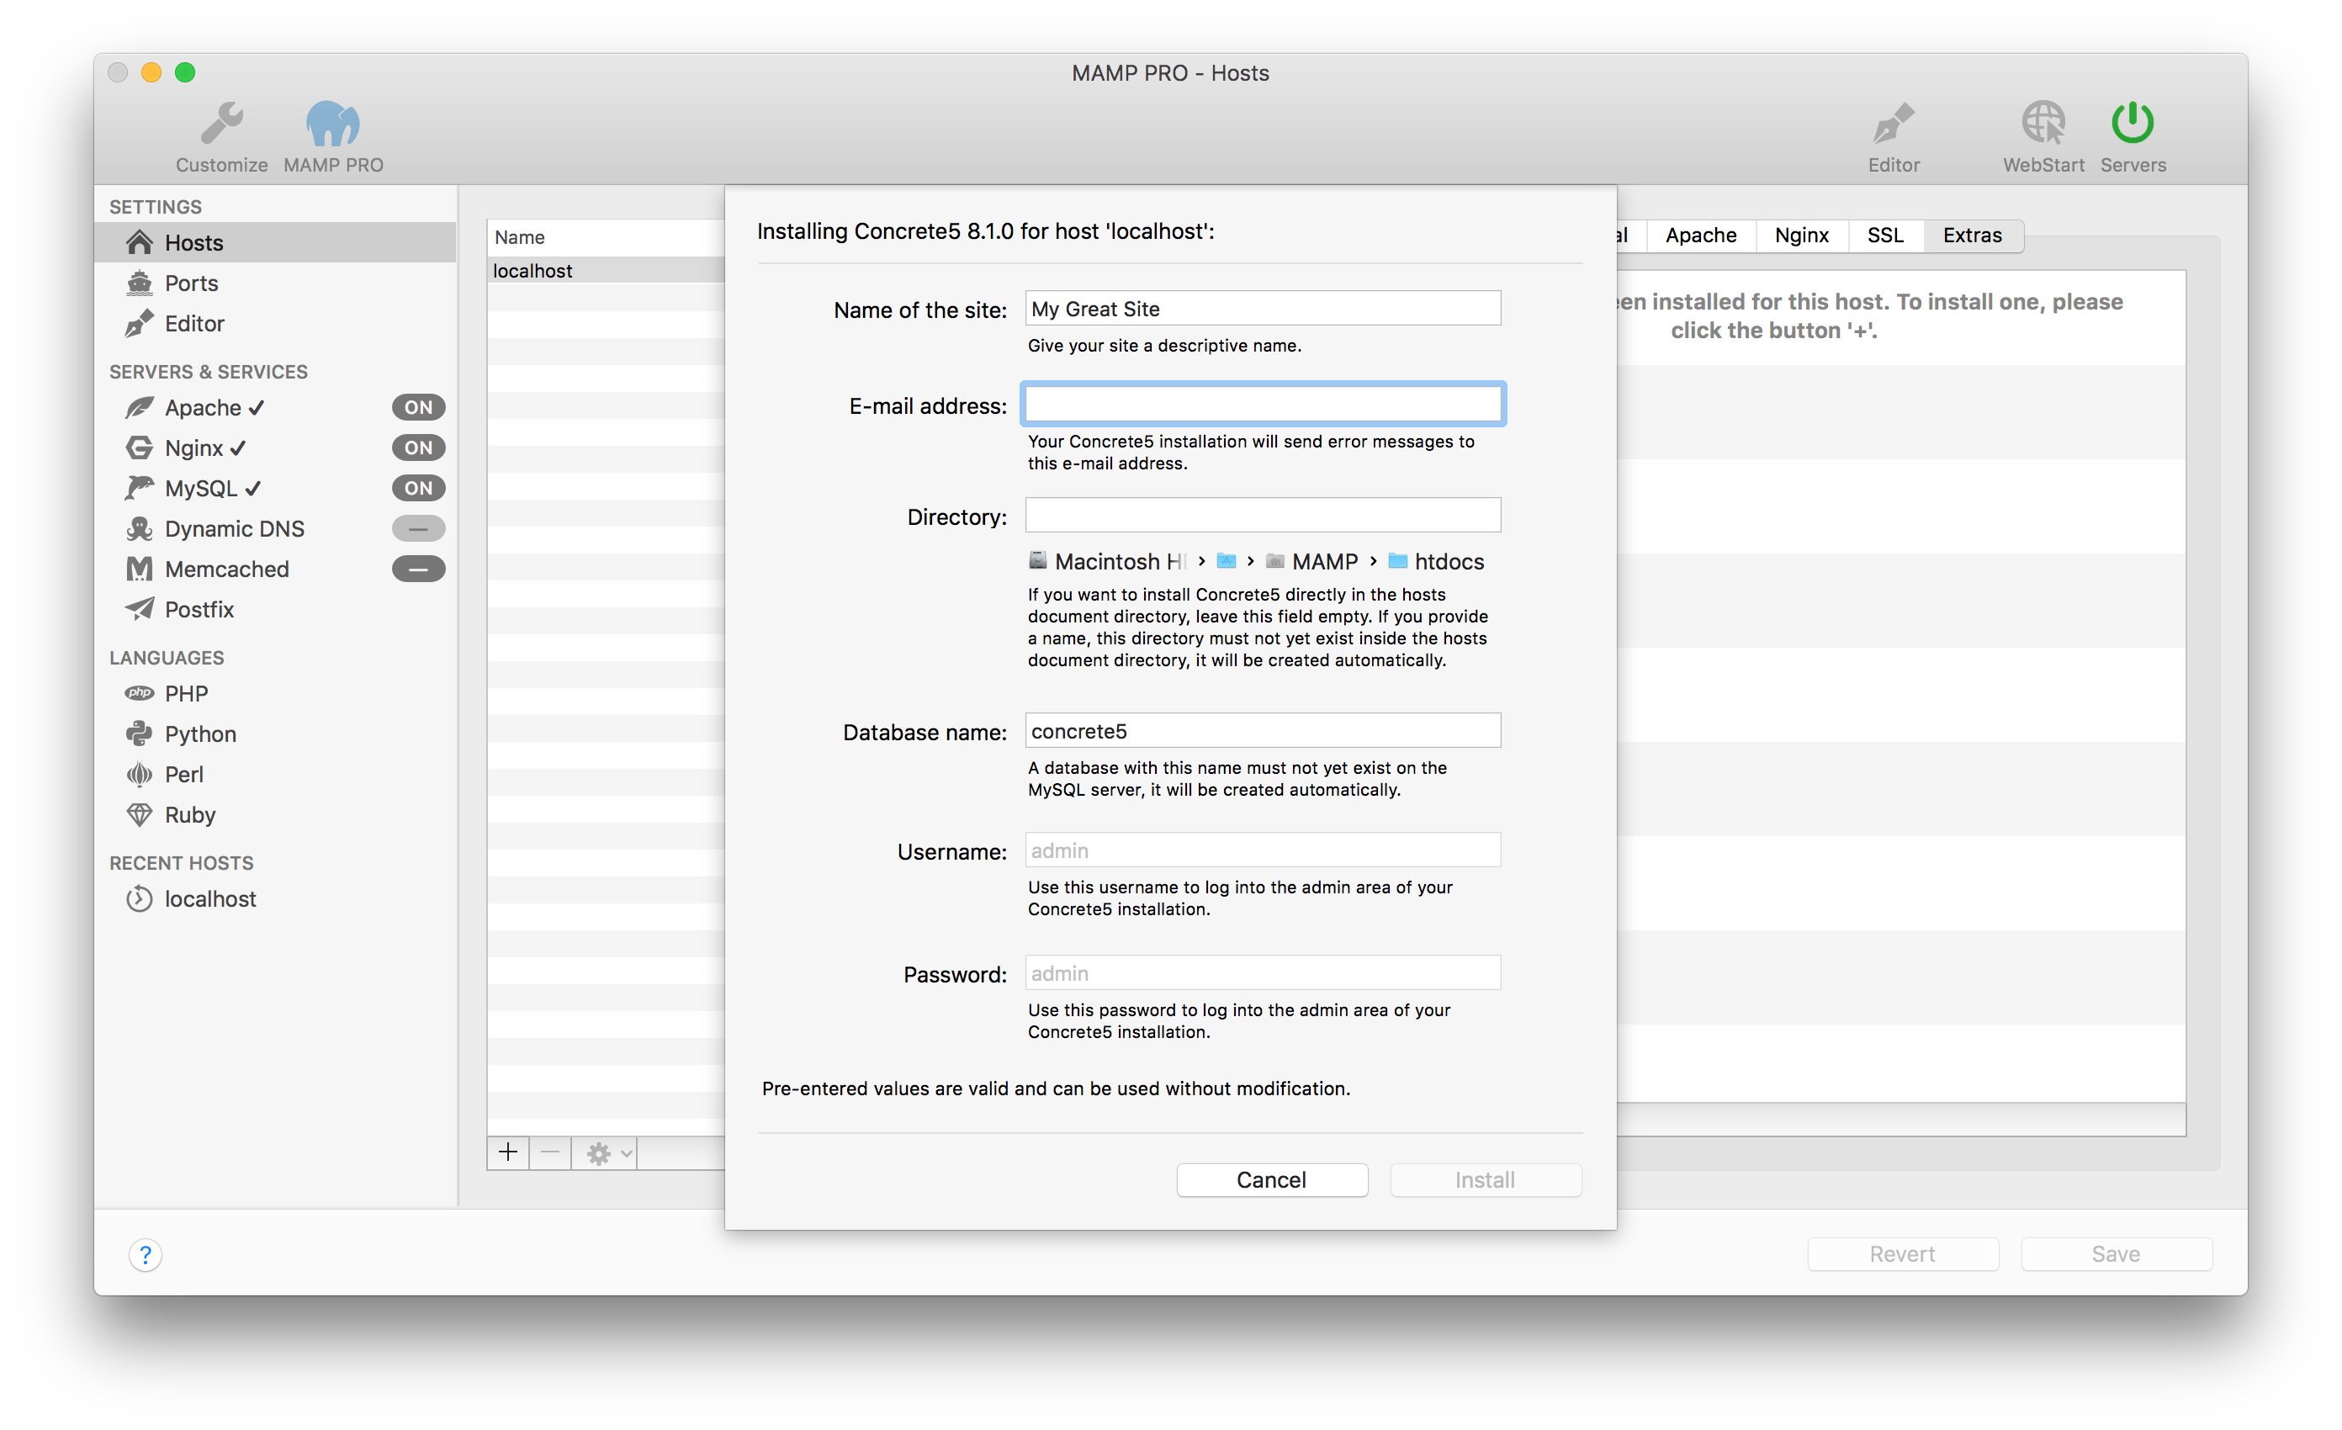The height and width of the screenshot is (1430, 2342).
Task: Open the gear actions dropdown menu
Action: pos(605,1153)
